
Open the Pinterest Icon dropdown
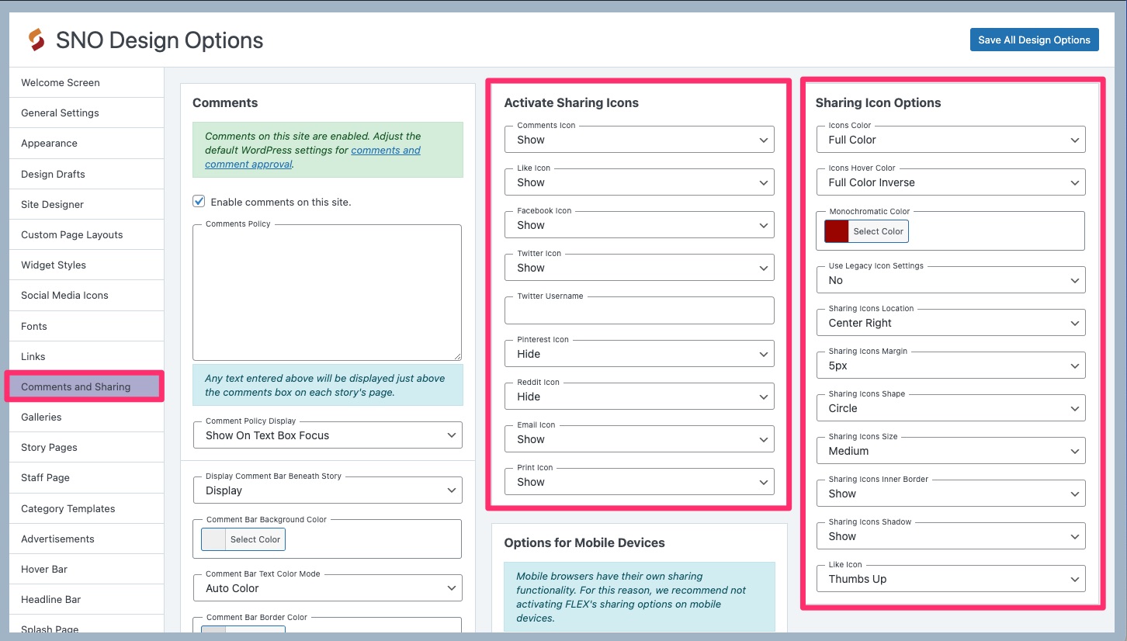tap(640, 354)
